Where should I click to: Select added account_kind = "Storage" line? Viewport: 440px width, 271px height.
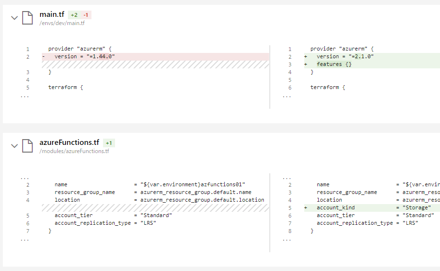pyautogui.click(x=372, y=208)
